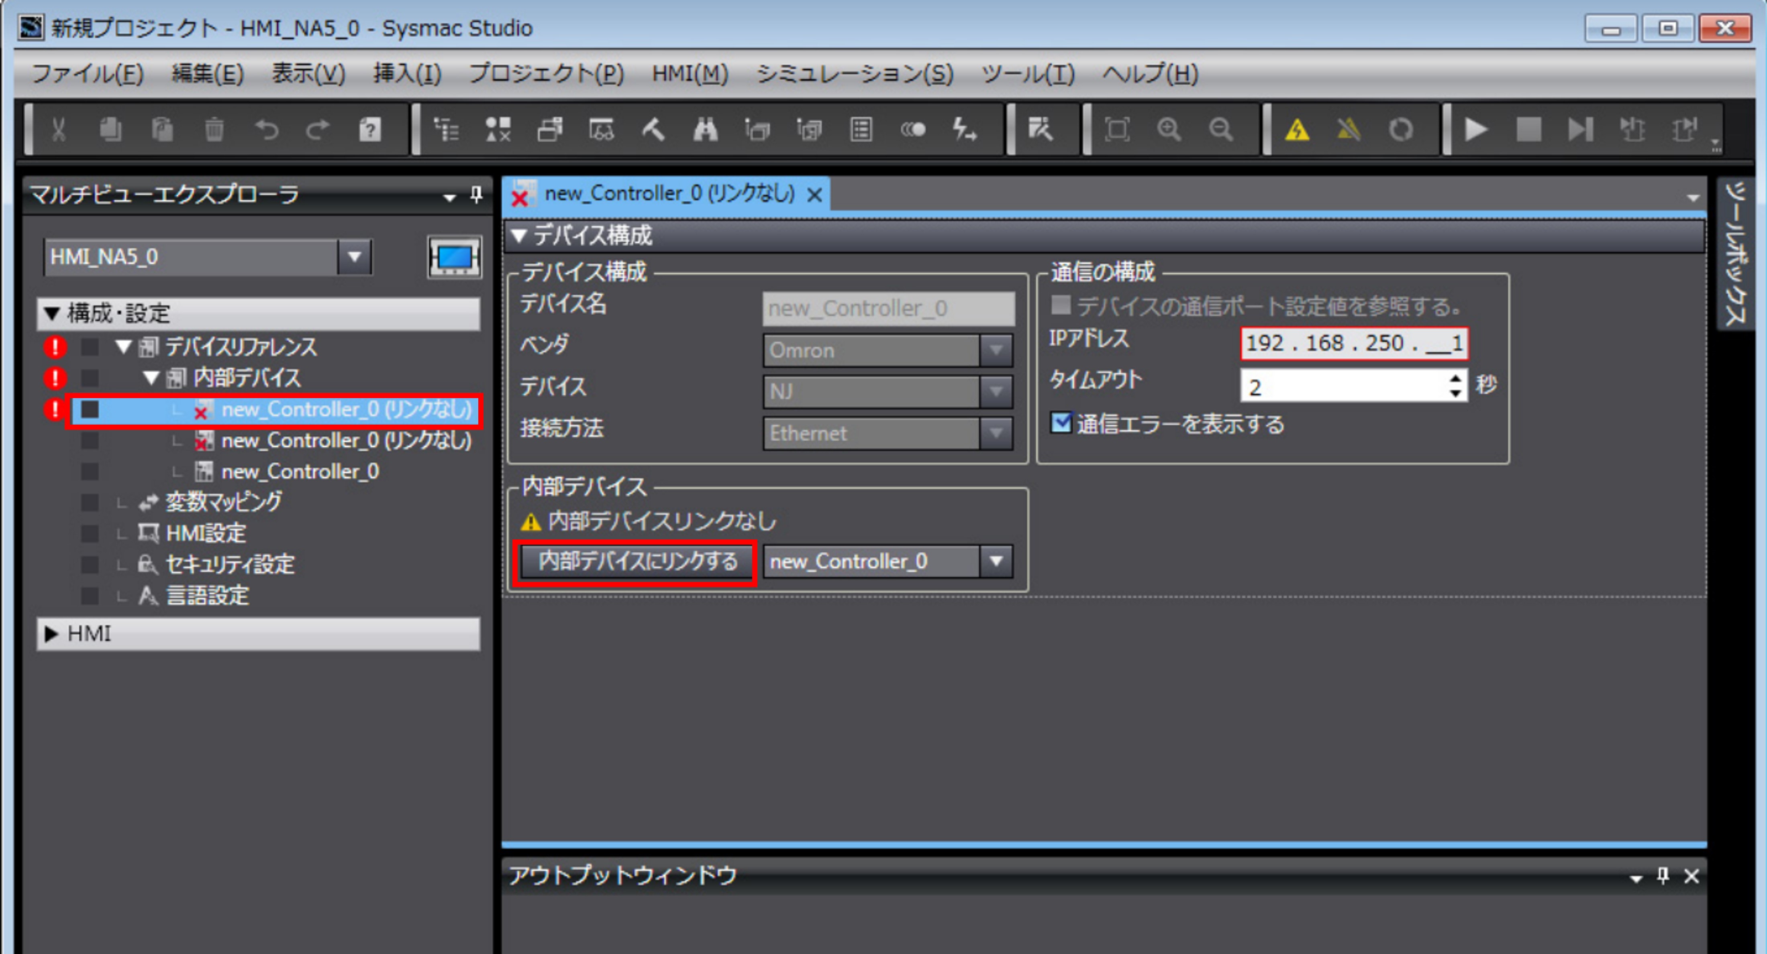Check the box next to HMI設定
Image resolution: width=1767 pixels, height=954 pixels.
tap(89, 533)
